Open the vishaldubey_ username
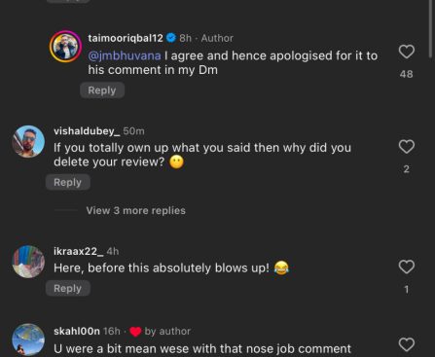Image resolution: width=435 pixels, height=357 pixels. [x=87, y=131]
